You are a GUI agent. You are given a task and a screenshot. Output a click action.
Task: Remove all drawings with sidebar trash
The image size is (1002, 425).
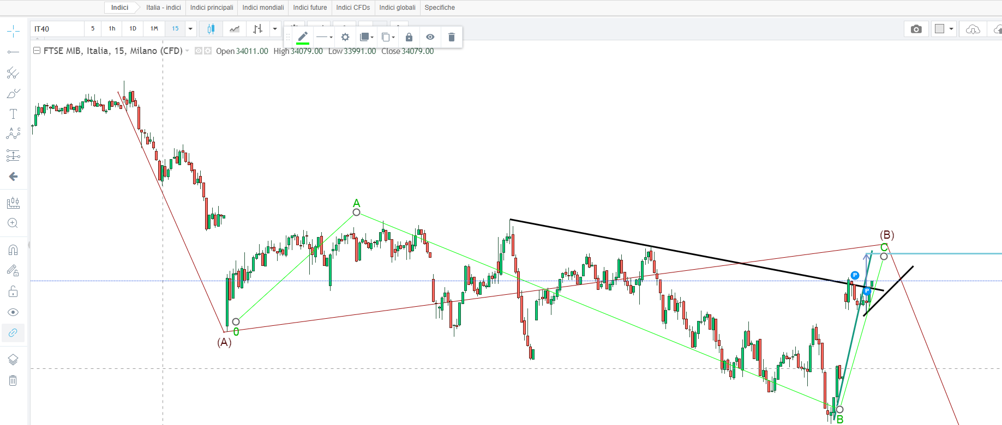coord(13,380)
